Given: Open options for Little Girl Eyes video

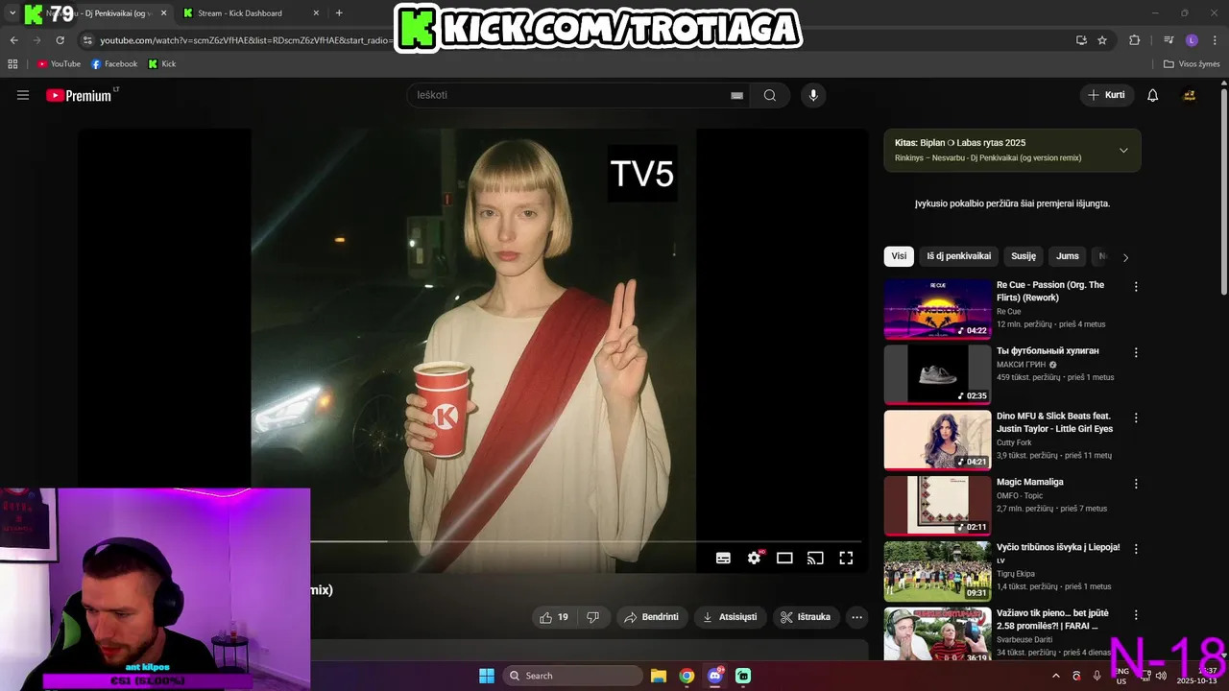Looking at the screenshot, I should pyautogui.click(x=1136, y=417).
